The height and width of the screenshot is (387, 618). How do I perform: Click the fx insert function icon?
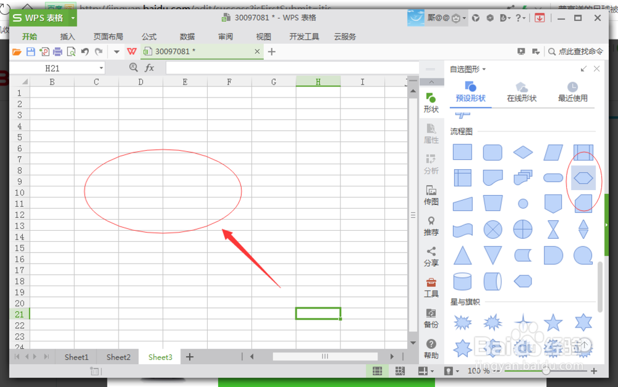150,68
